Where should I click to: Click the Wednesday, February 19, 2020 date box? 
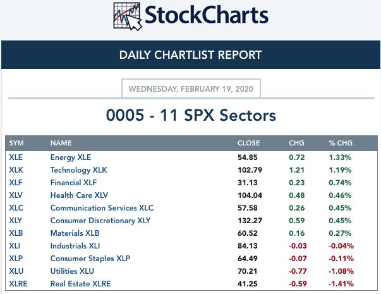[191, 89]
